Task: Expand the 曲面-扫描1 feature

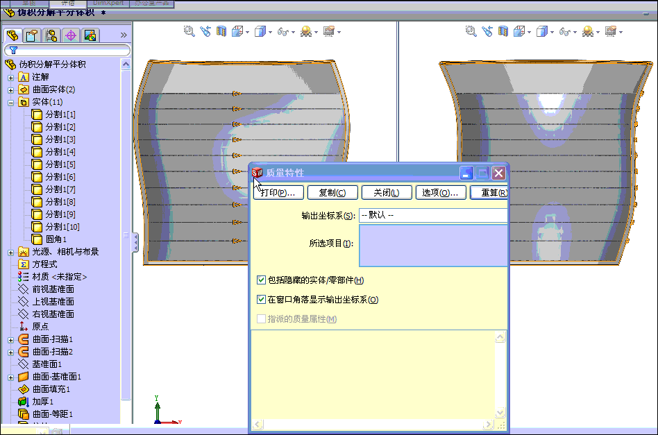Action: [x=11, y=340]
